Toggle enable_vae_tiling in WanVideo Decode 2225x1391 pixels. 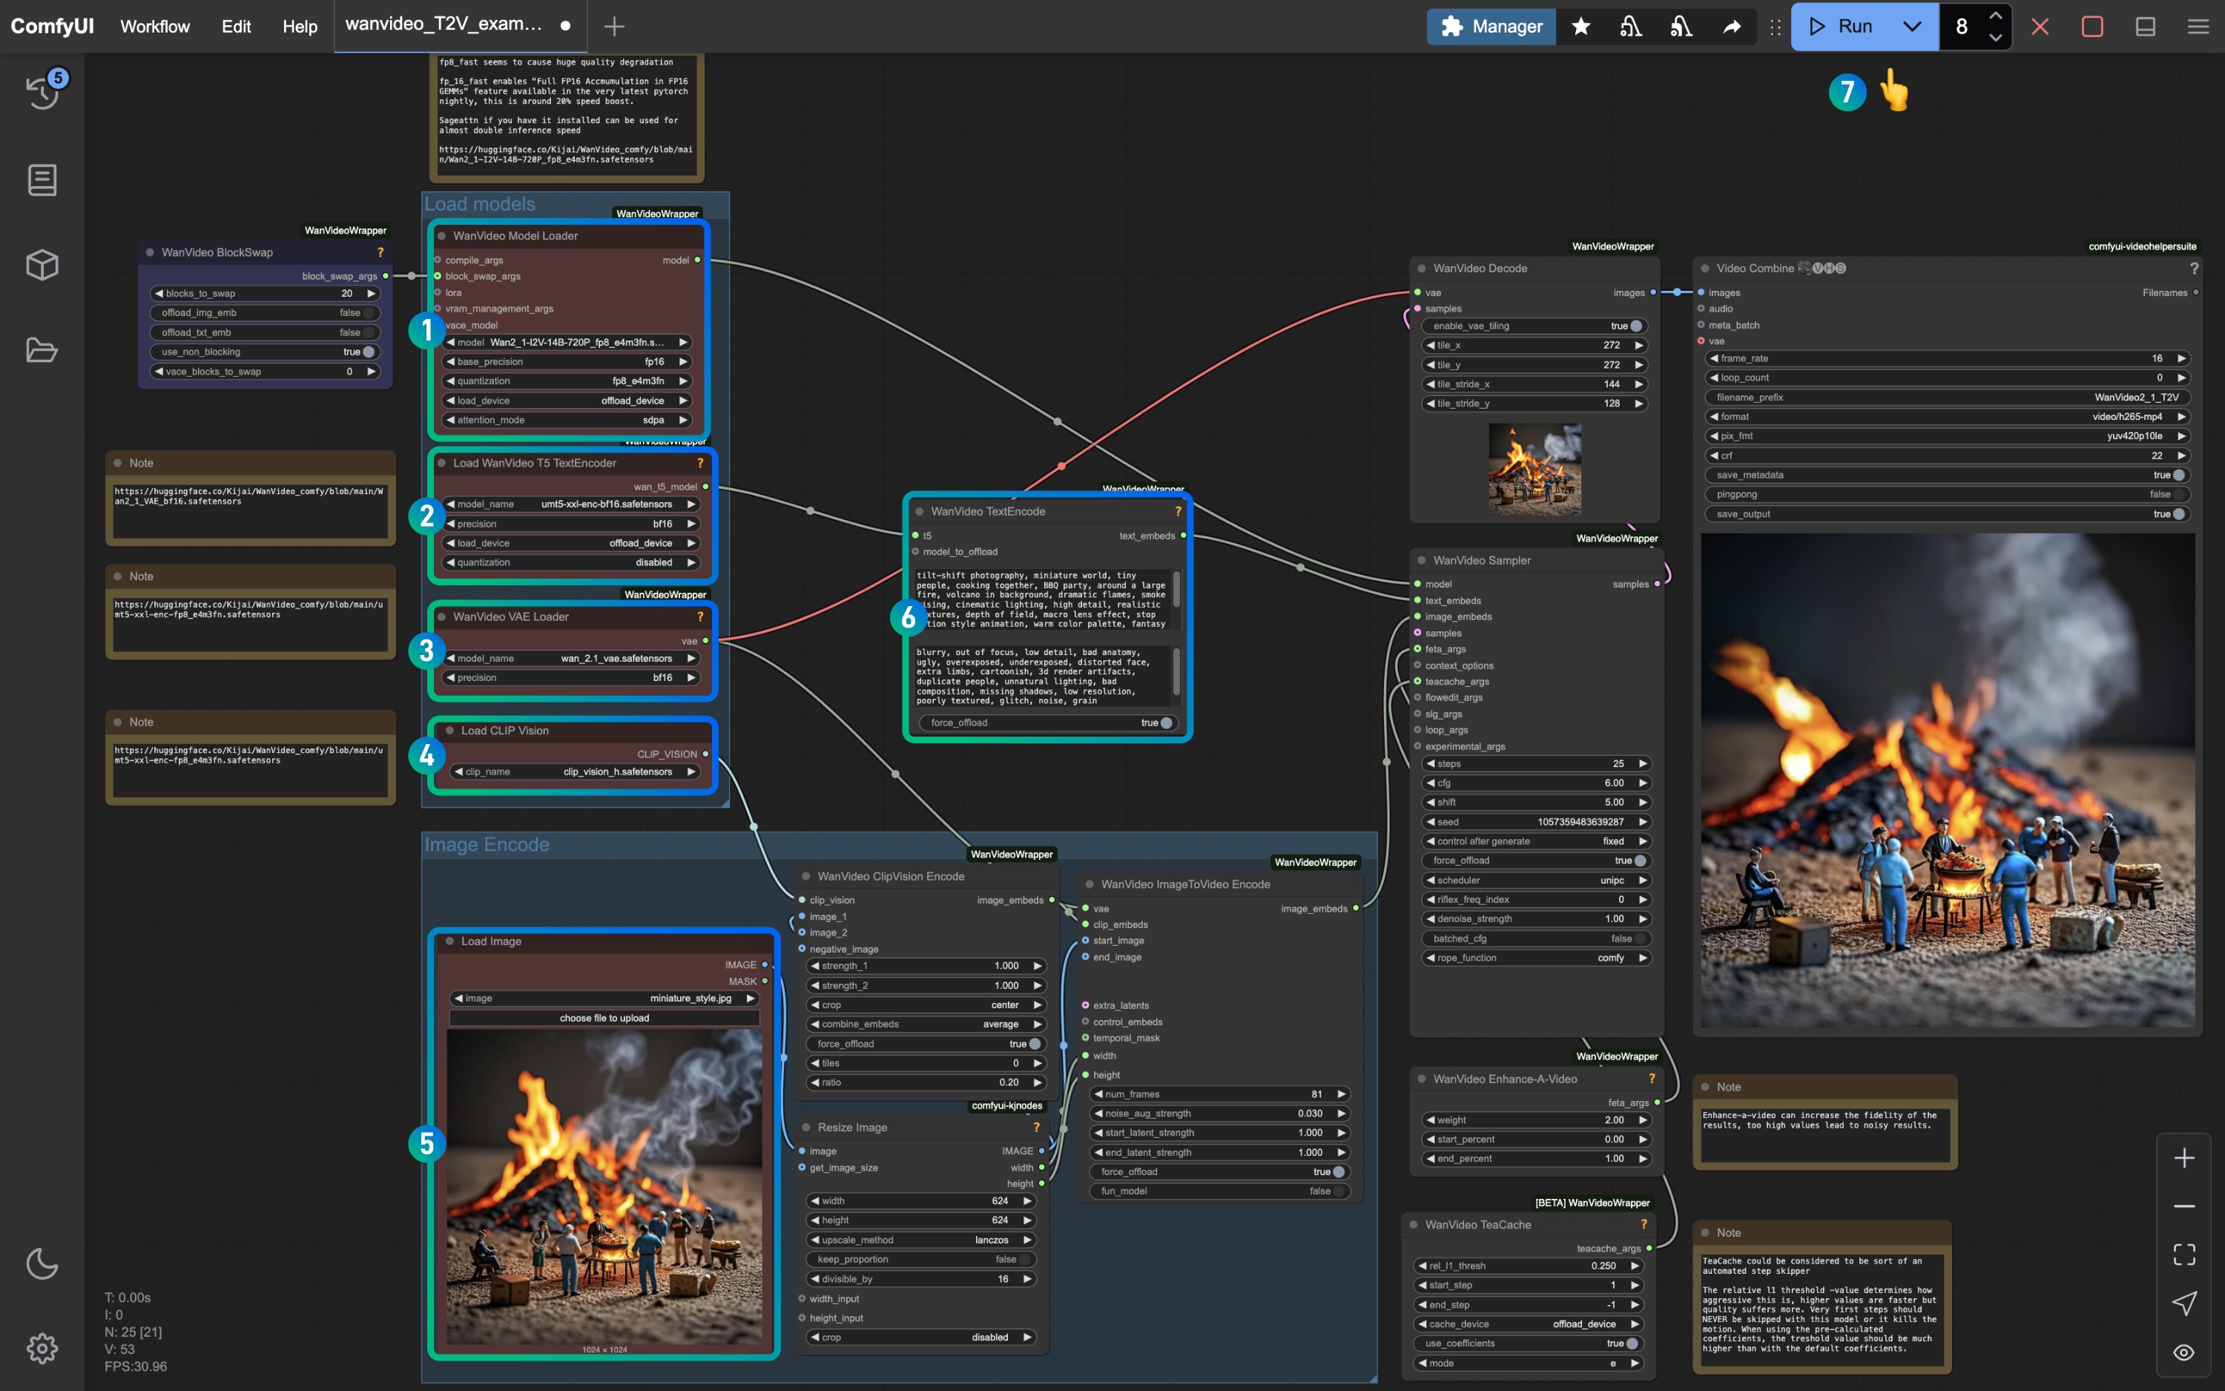click(1535, 326)
